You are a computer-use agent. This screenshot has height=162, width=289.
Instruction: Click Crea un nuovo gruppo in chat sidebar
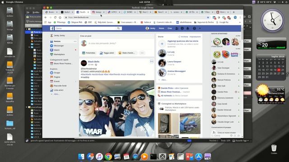(x=227, y=132)
